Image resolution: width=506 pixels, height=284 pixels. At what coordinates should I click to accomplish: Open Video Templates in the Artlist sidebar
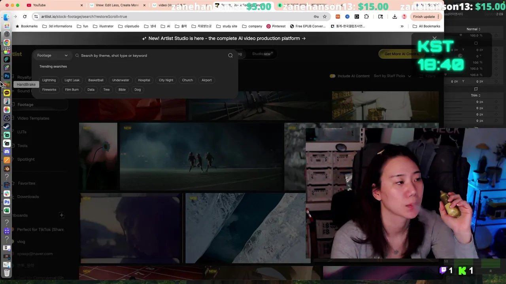click(33, 118)
